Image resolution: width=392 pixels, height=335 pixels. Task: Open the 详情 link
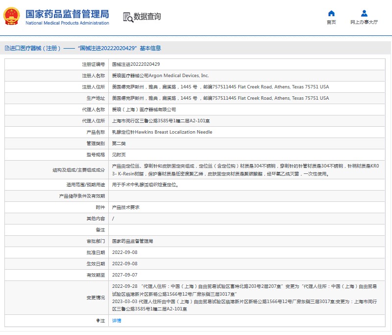(x=117, y=320)
